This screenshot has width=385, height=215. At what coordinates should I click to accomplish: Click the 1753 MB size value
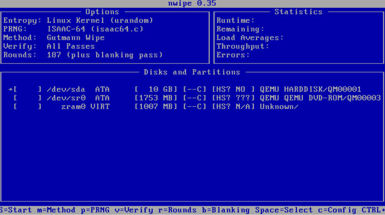[155, 98]
